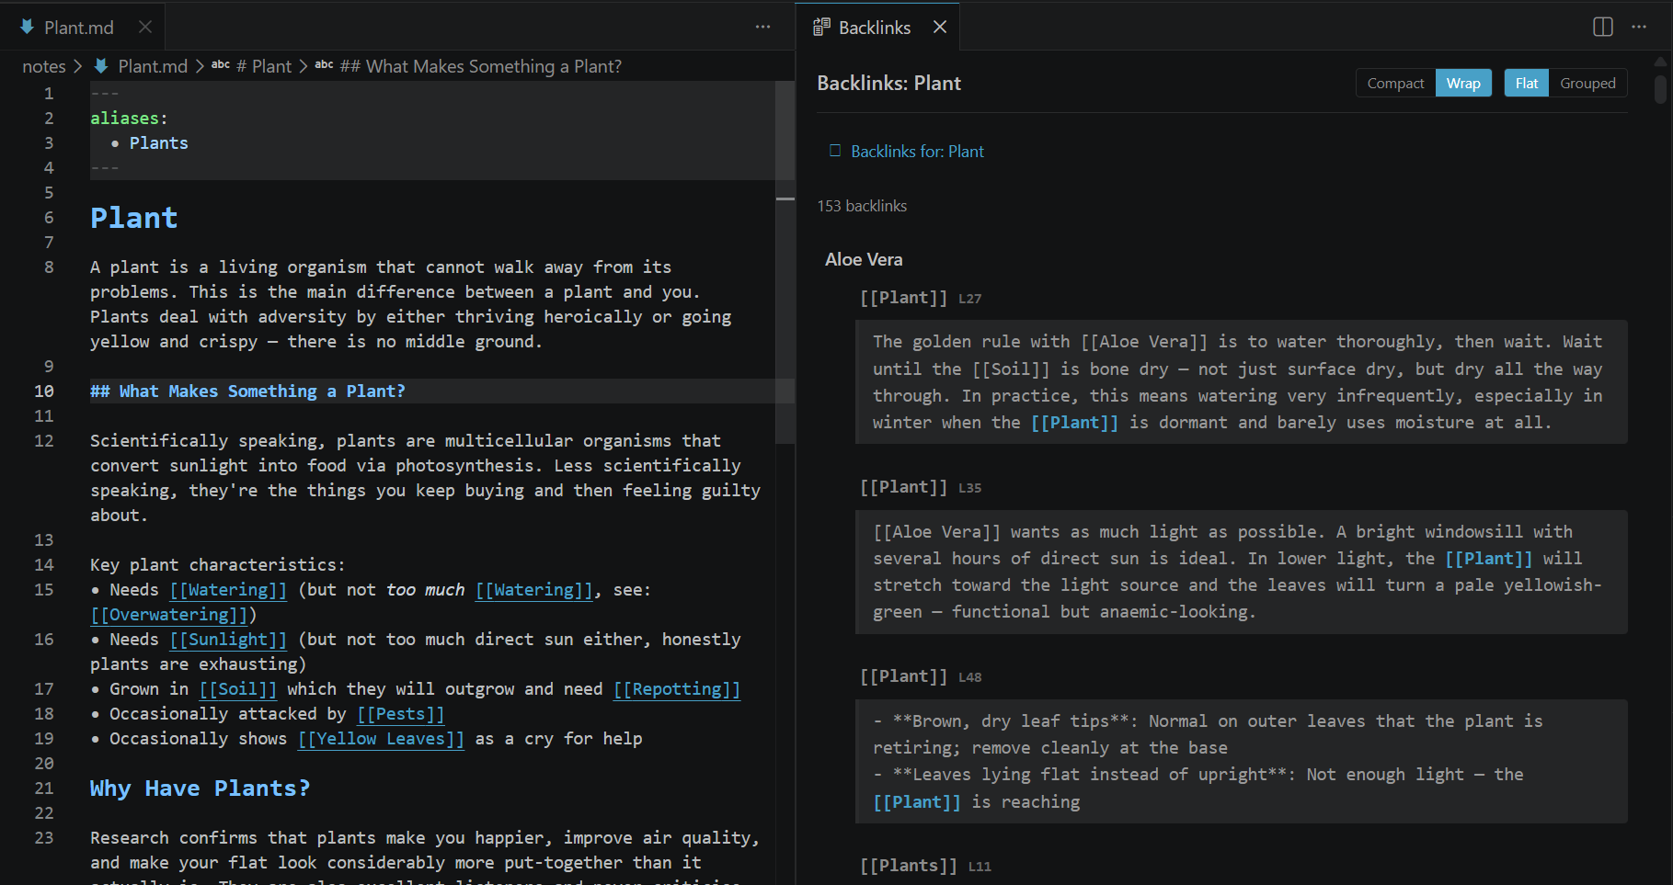The height and width of the screenshot is (885, 1673).
Task: Click the symbol icon before '# Plant' breadcrumb
Action: pos(220,65)
